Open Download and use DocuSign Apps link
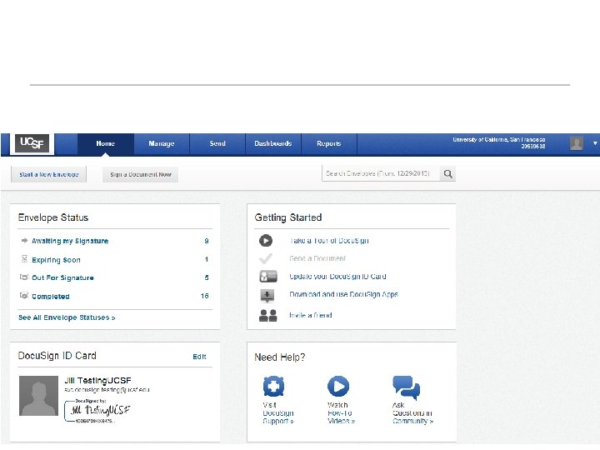 pos(344,294)
